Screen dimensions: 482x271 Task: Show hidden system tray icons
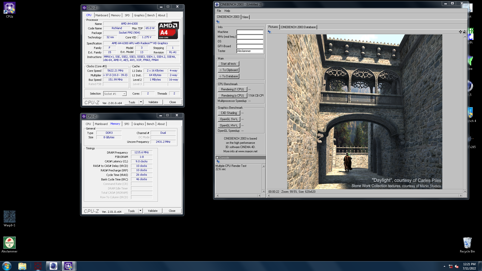(444, 266)
